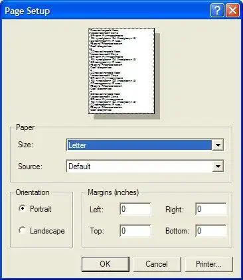This screenshot has width=243, height=280.
Task: Click the Left margin input field
Action: coord(135,209)
